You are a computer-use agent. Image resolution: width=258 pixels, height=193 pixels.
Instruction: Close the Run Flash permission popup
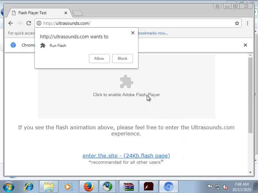[133, 33]
